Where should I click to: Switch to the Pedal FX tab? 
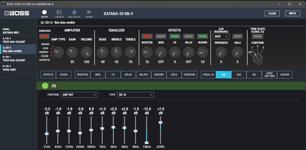[208, 75]
